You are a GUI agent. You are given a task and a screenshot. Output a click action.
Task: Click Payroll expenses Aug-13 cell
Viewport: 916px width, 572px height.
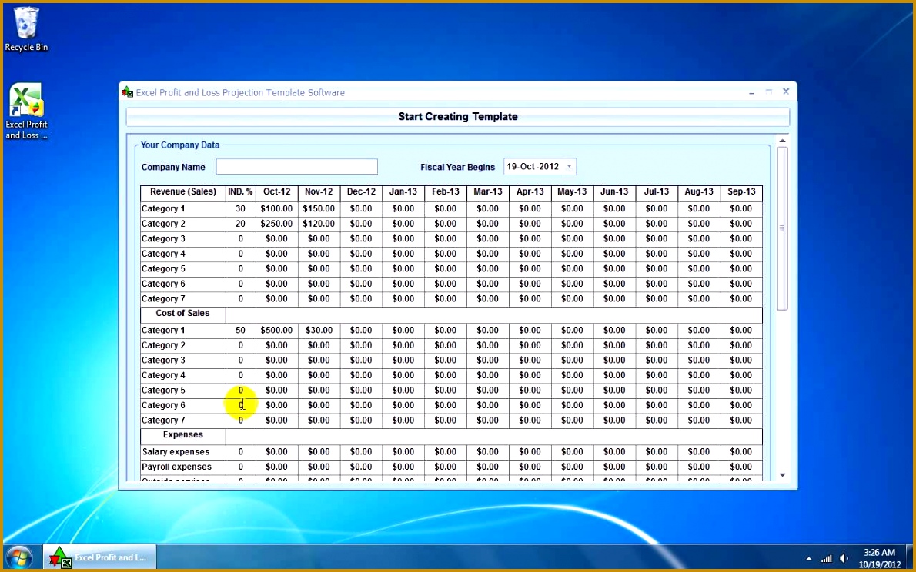coord(699,467)
